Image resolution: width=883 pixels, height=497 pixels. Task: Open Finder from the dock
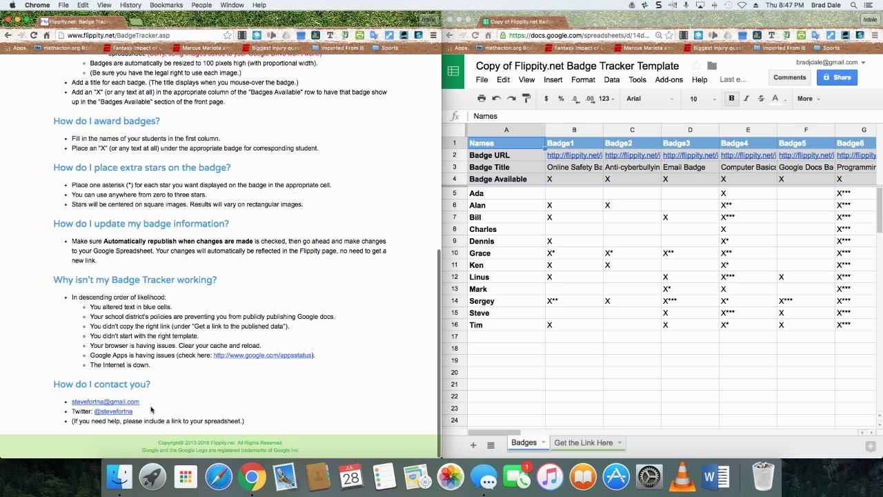tap(119, 477)
